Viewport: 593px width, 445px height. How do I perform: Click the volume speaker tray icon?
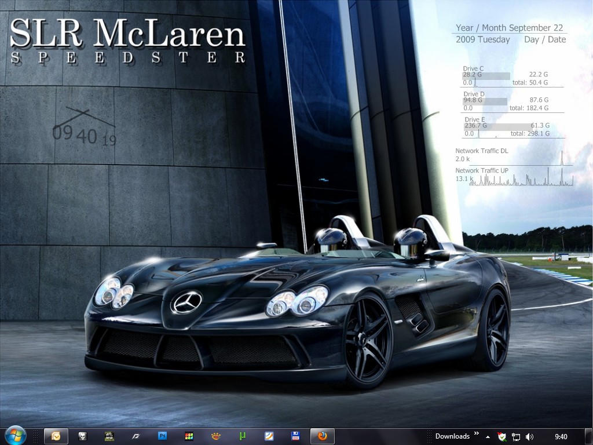(x=529, y=437)
